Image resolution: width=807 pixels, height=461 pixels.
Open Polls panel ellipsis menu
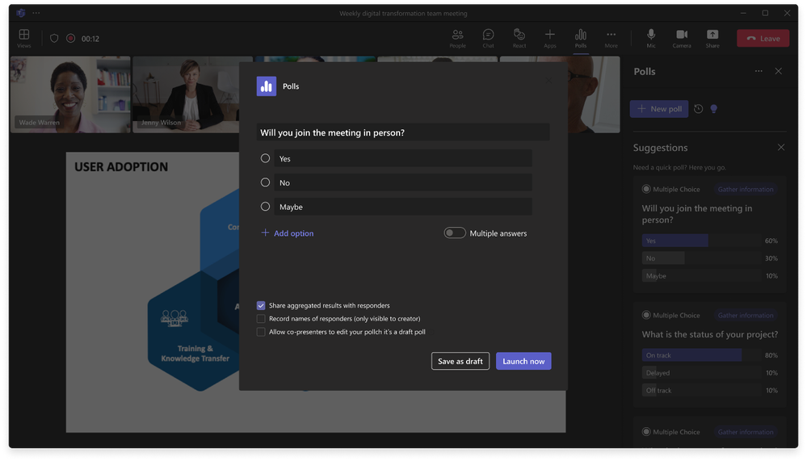tap(759, 71)
